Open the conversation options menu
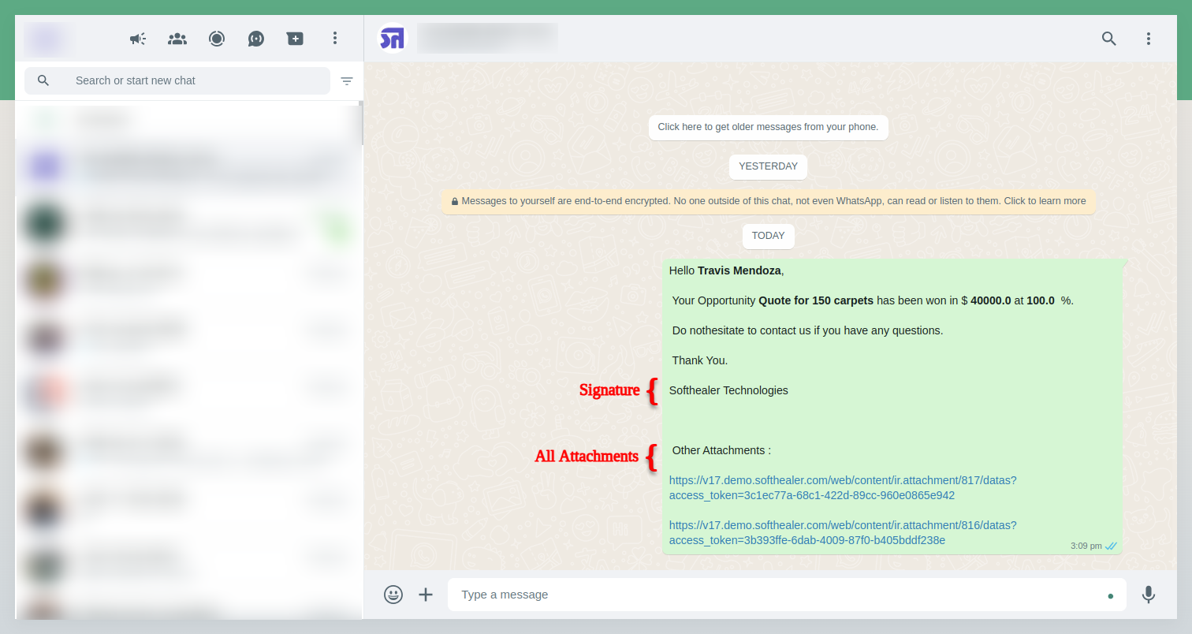This screenshot has height=634, width=1192. click(1149, 38)
